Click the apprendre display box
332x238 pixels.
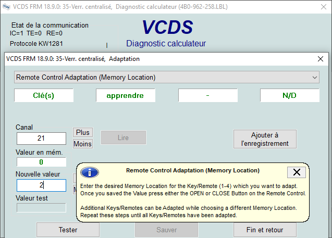coord(126,95)
